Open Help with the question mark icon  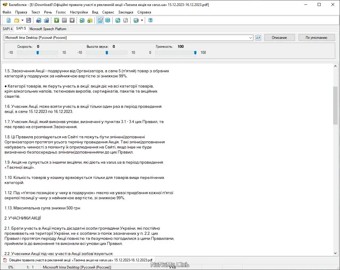pyautogui.click(x=150, y=20)
